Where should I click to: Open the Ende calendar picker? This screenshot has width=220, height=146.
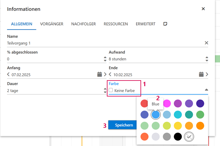tap(201, 75)
